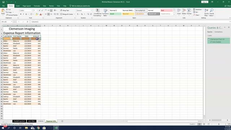Open the Windows Start menu
This screenshot has width=231, height=130.
click(x=3, y=128)
